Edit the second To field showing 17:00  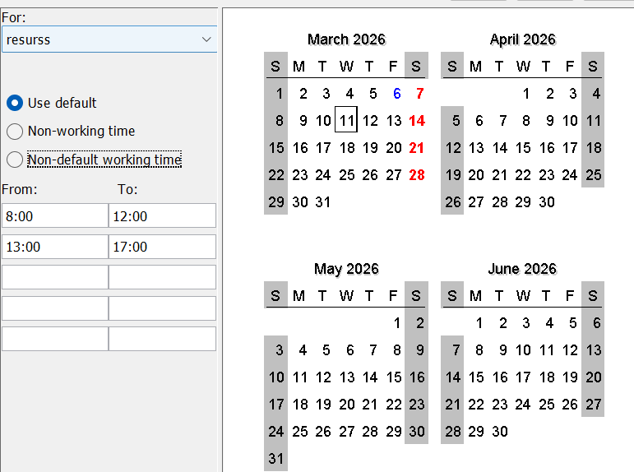click(x=162, y=247)
